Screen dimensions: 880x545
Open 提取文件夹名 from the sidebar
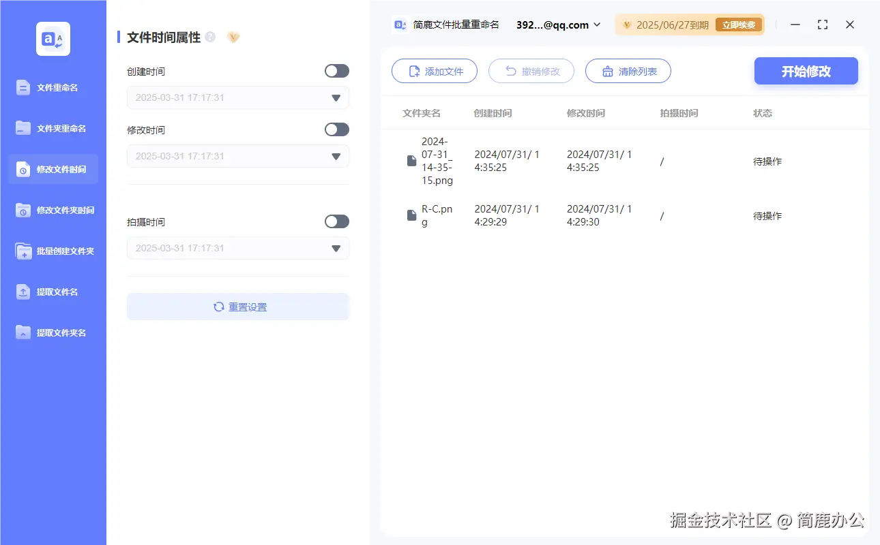point(53,333)
